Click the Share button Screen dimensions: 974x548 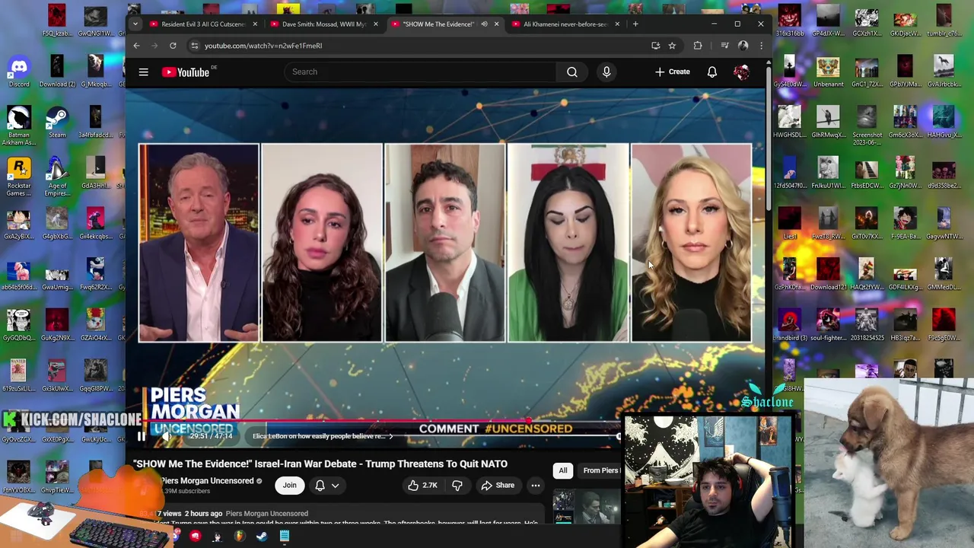pyautogui.click(x=498, y=486)
